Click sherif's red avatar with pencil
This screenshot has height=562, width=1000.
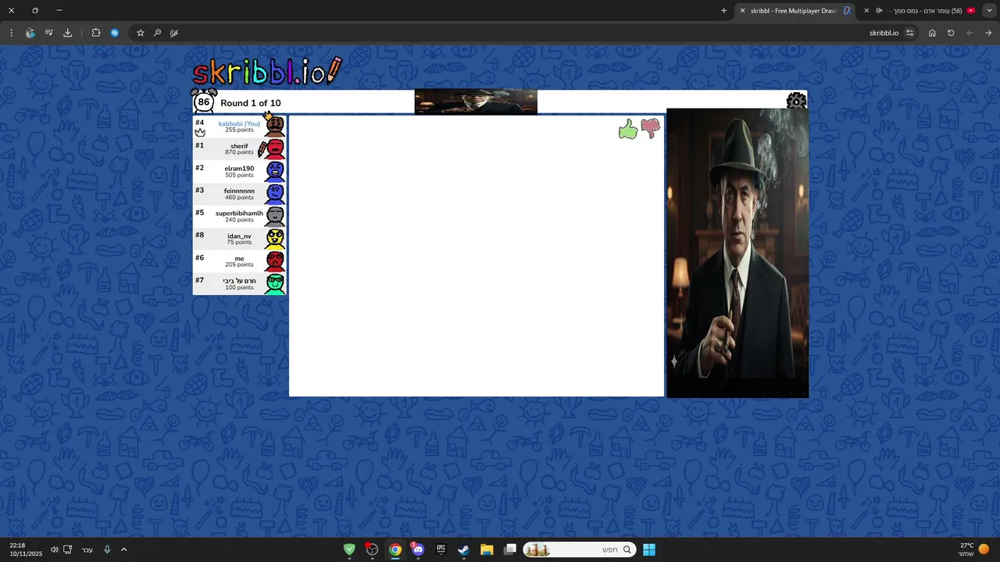pyautogui.click(x=273, y=148)
